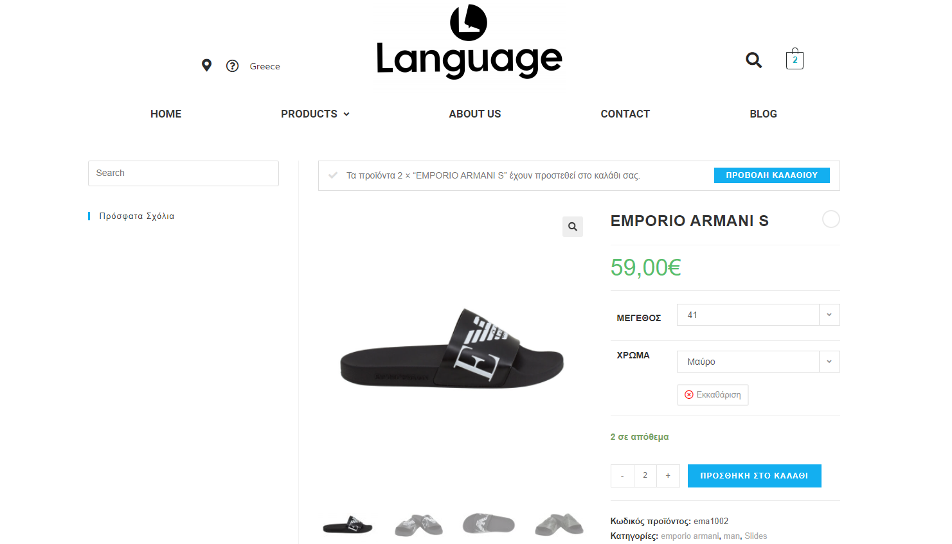Clear selection with Εκκαθάριση icon
Screen dimensions: 952x544
coord(689,395)
